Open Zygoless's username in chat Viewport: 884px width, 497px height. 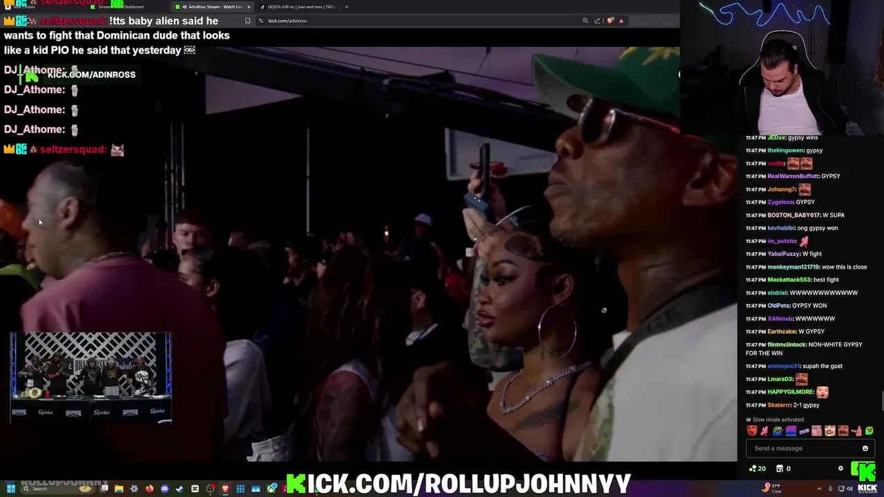(780, 202)
